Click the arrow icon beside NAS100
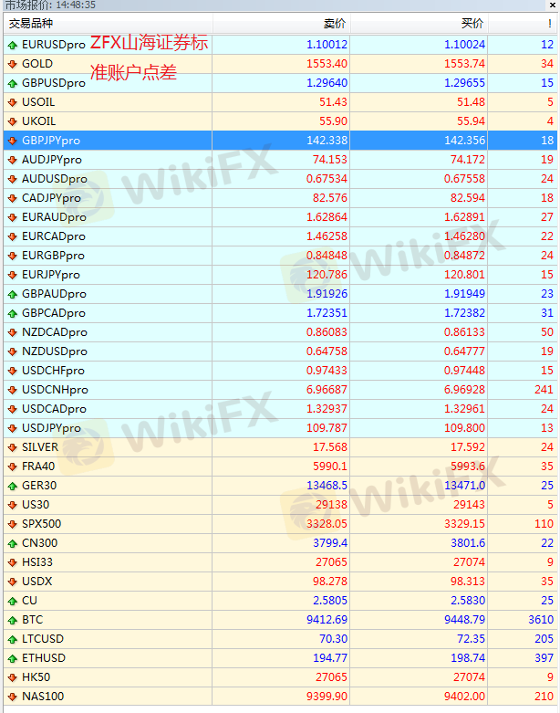560x713 pixels. pos(12,697)
